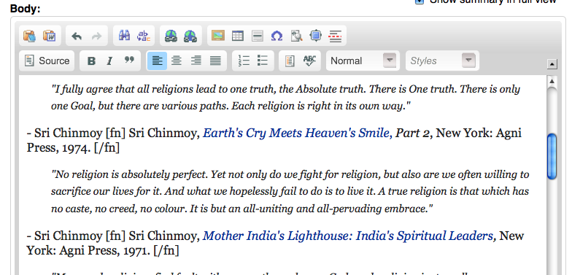
Task: Insert a table from the toolbar
Action: click(238, 36)
